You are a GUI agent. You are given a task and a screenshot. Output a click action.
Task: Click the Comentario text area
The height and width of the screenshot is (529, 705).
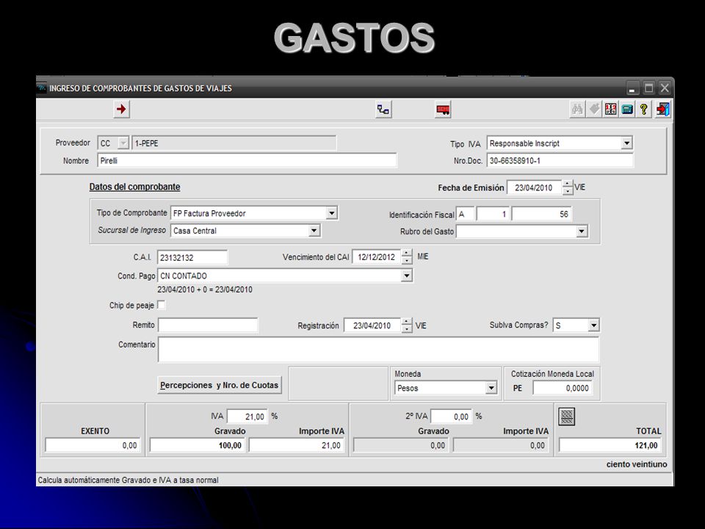379,350
